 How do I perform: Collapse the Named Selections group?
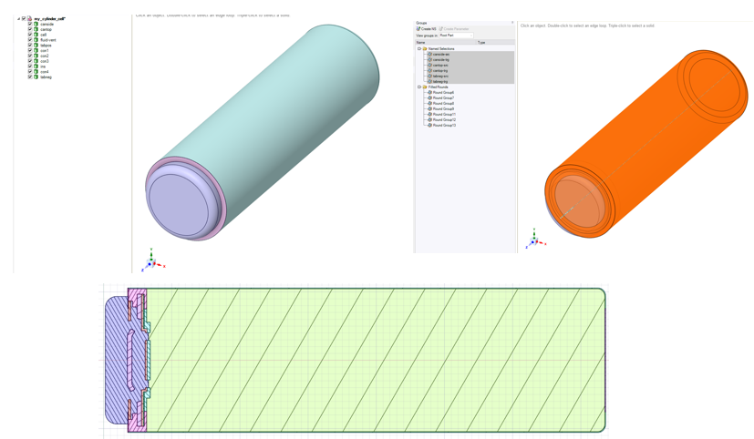(x=419, y=48)
